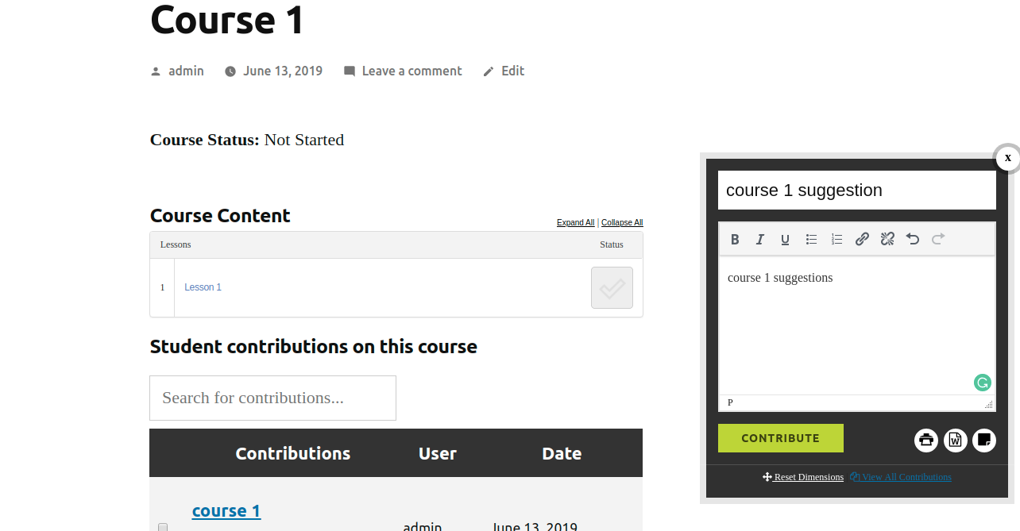Click the Edit post link
The width and height of the screenshot is (1020, 531).
click(513, 71)
